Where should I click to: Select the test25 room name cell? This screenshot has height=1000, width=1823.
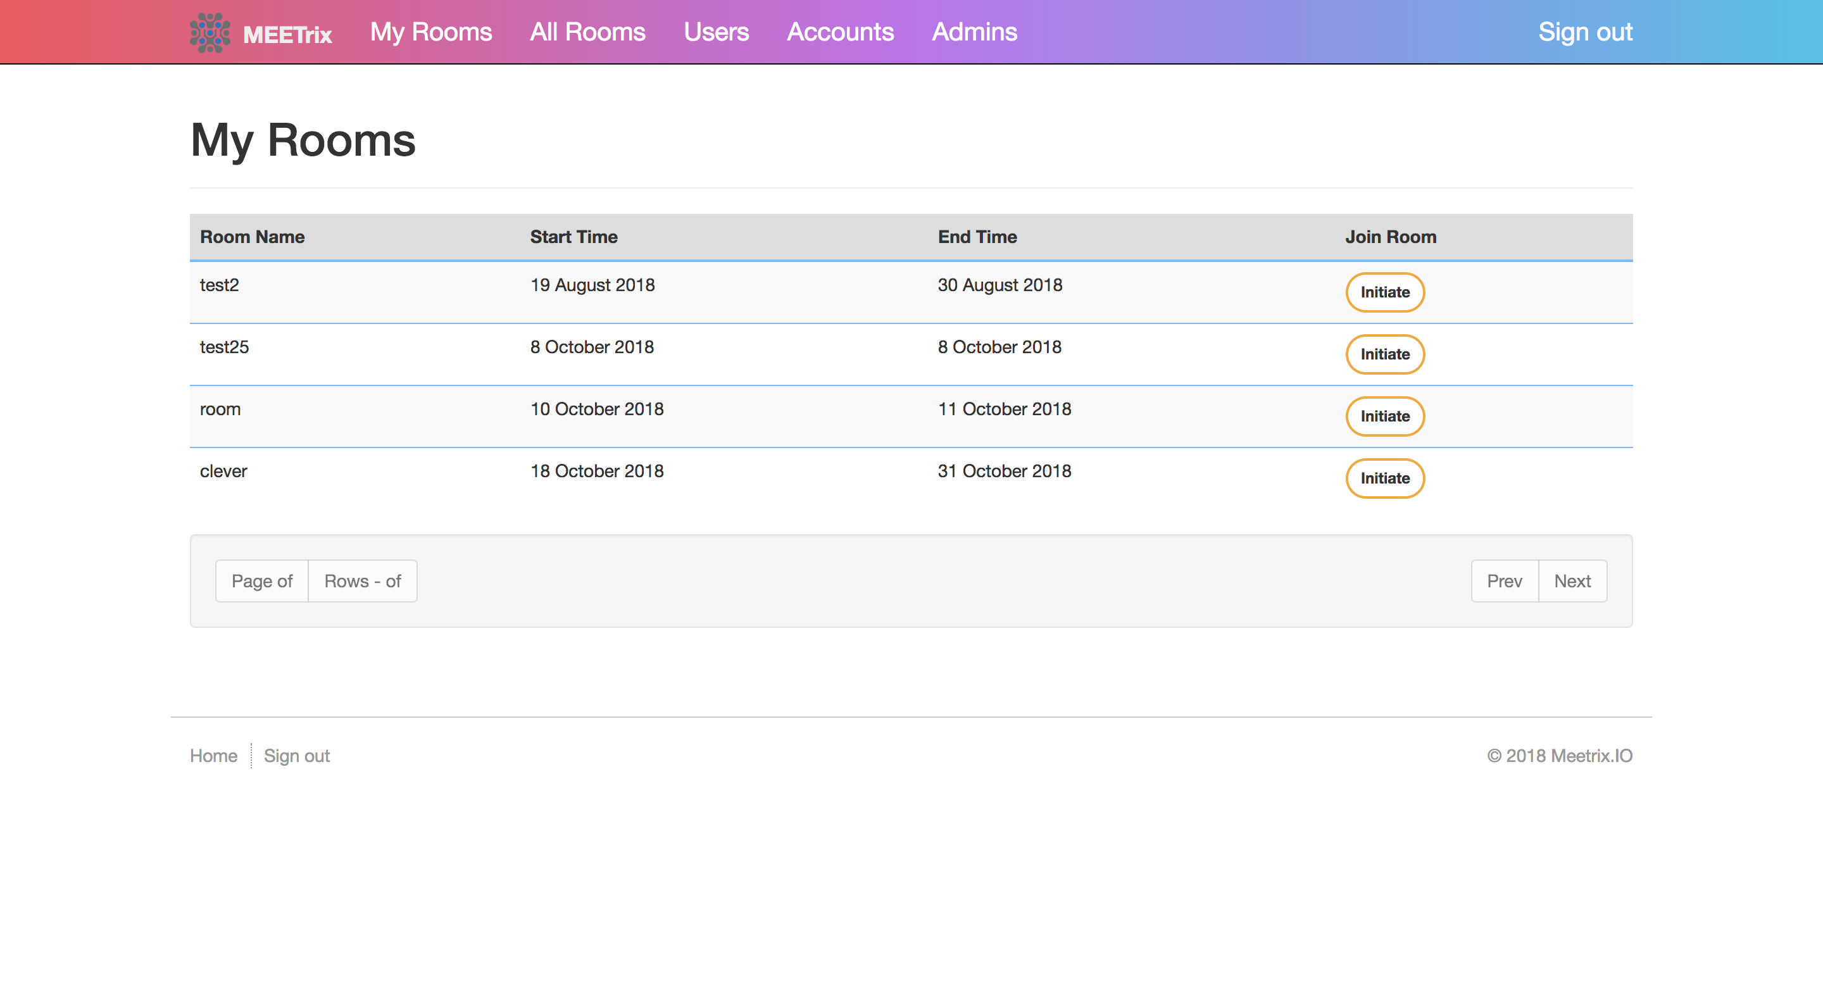[224, 347]
